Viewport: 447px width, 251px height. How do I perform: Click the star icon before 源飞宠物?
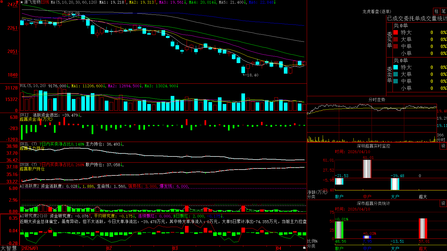(22, 2)
